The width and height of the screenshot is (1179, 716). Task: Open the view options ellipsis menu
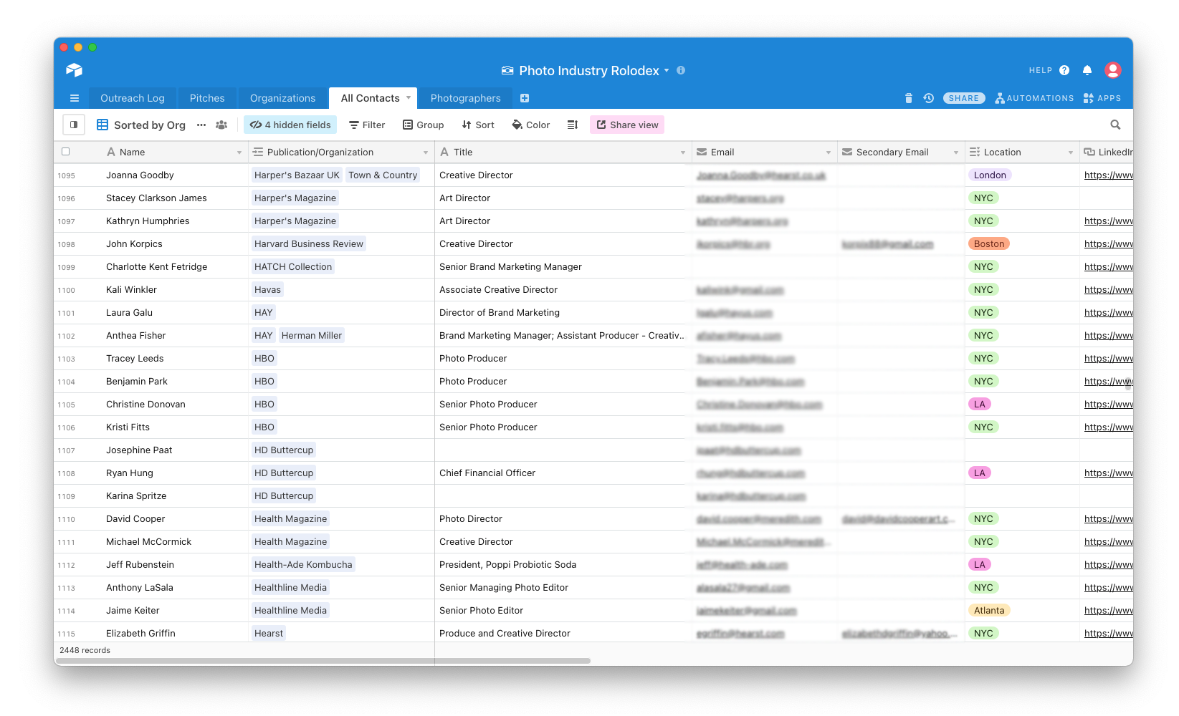201,125
